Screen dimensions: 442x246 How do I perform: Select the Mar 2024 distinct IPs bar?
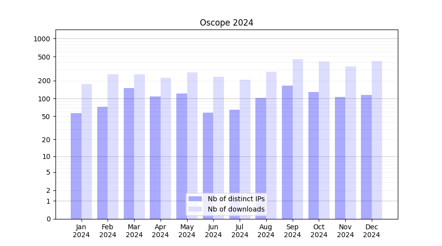pos(129,154)
